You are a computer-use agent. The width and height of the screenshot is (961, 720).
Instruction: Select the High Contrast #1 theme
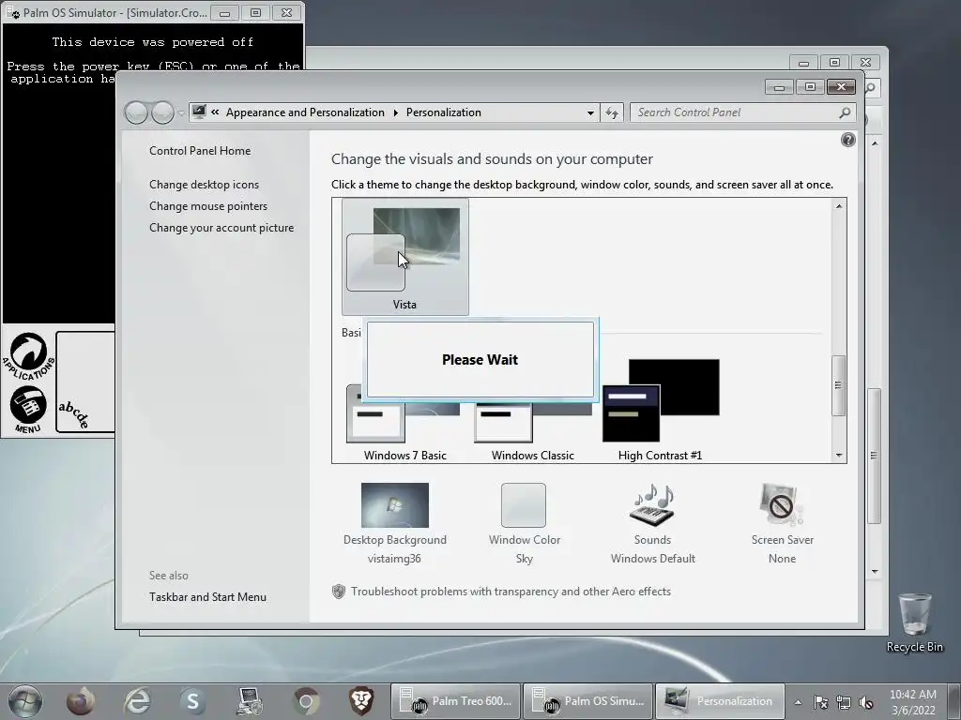point(660,411)
